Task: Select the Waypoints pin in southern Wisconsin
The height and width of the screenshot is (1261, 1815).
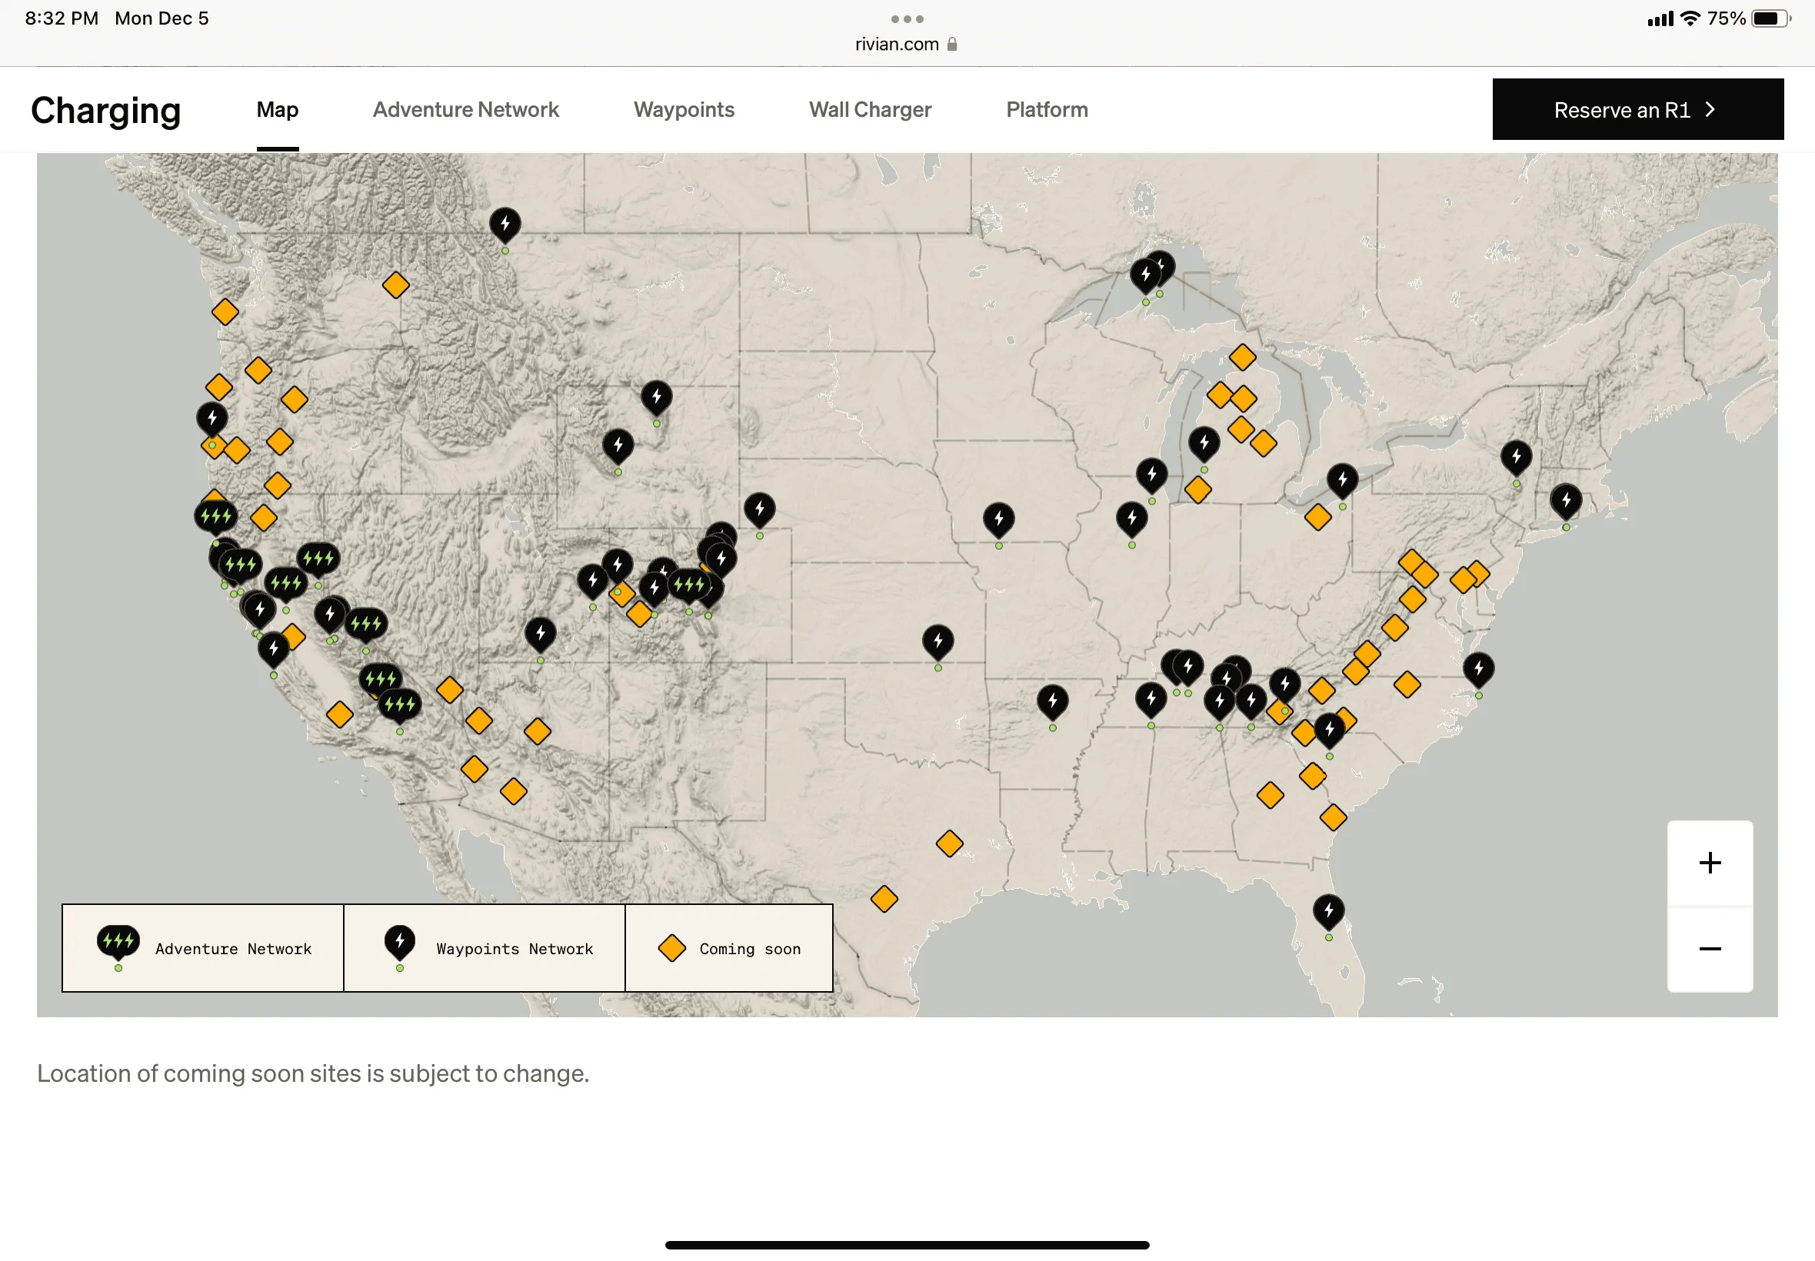Action: (1152, 476)
